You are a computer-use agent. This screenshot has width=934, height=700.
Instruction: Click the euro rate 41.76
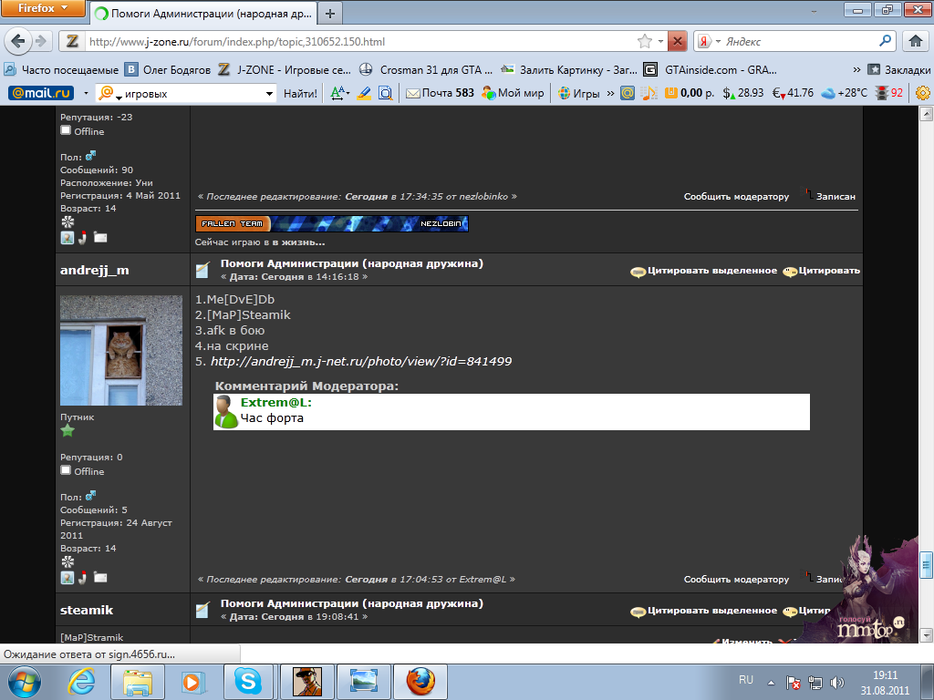point(793,93)
